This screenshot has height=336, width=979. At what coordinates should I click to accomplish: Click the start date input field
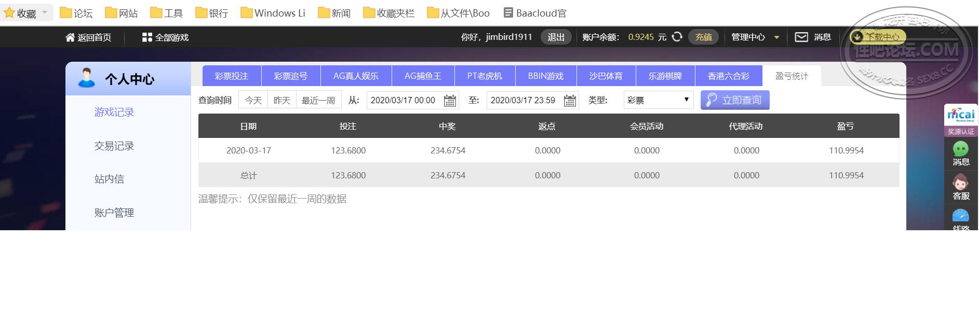tap(403, 100)
